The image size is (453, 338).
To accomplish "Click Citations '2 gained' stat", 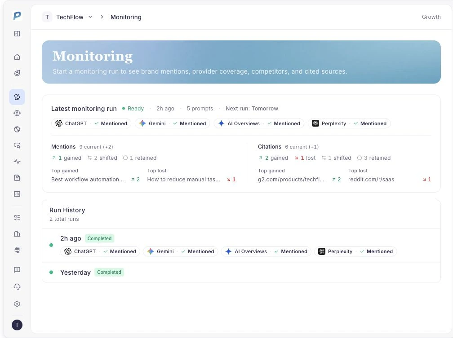I will [273, 158].
